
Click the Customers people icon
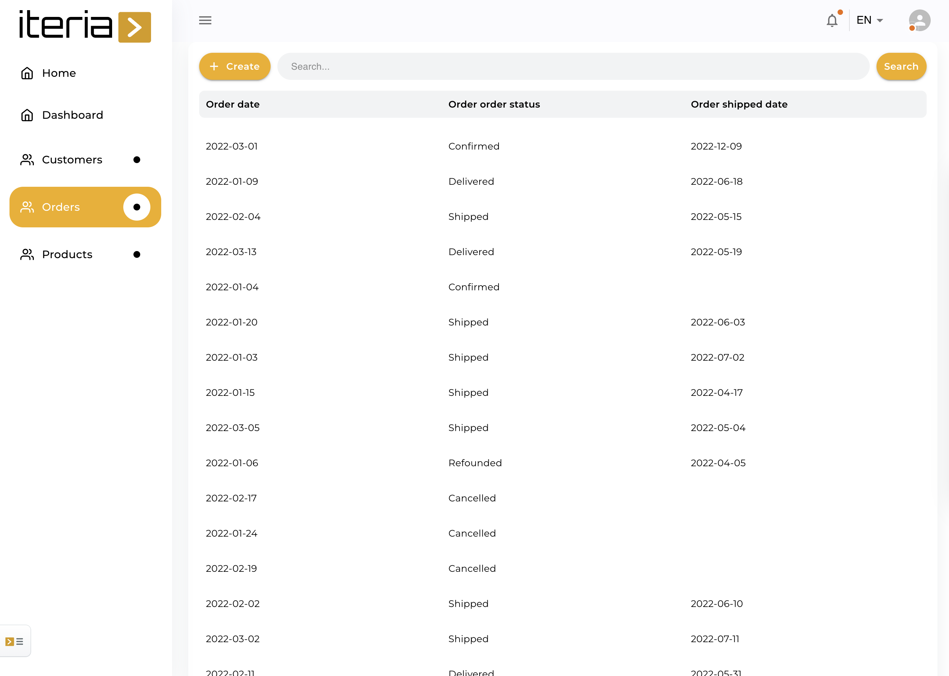tap(27, 160)
